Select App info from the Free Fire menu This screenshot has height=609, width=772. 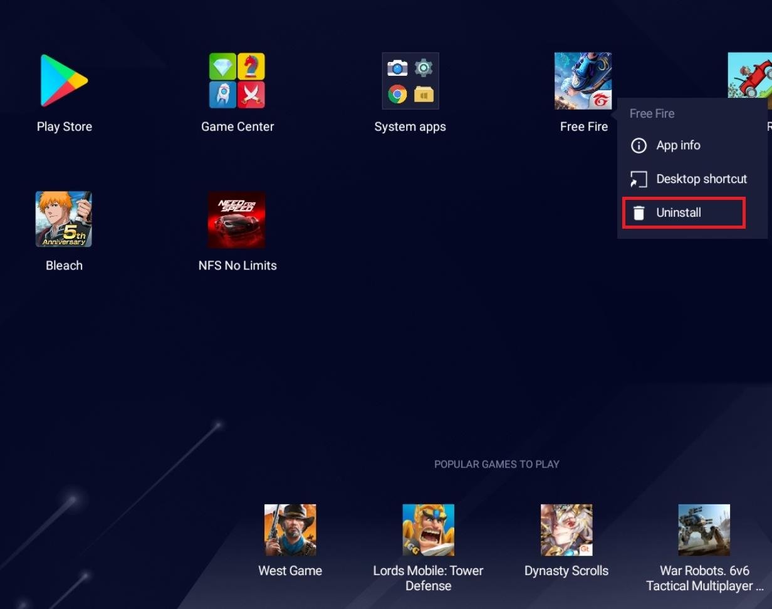679,145
